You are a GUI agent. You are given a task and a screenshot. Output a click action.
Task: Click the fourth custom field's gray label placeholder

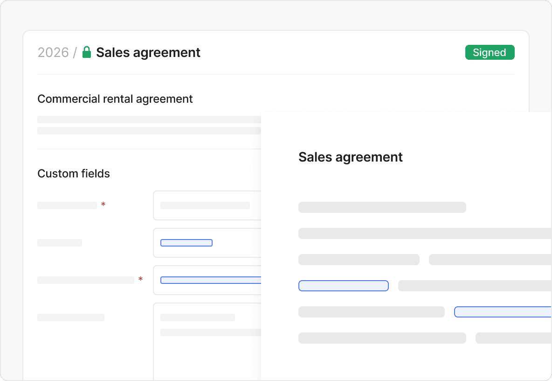point(71,317)
